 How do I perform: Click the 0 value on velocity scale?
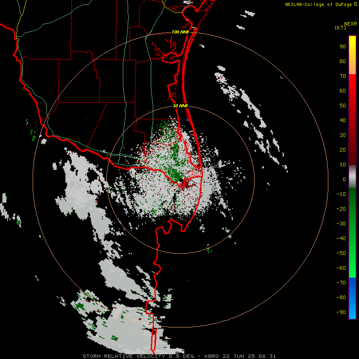tap(344, 179)
